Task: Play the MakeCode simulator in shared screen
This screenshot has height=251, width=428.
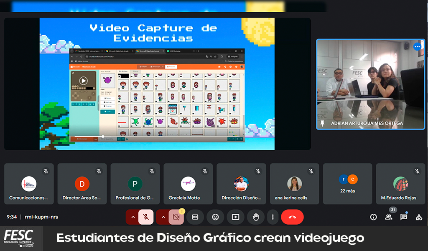Action: (x=83, y=81)
